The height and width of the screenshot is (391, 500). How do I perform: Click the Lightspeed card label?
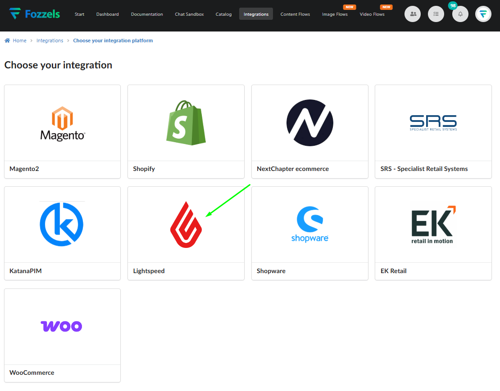point(149,271)
